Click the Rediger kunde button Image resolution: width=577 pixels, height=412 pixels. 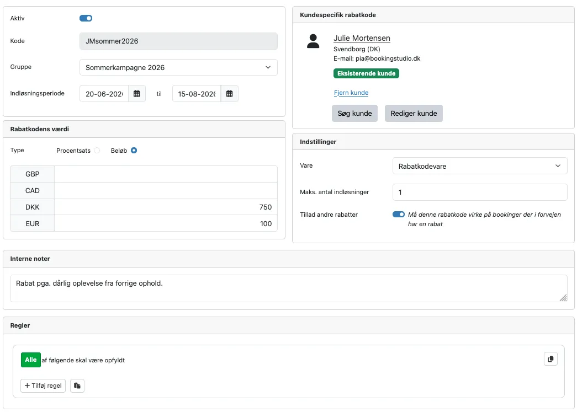pyautogui.click(x=414, y=113)
